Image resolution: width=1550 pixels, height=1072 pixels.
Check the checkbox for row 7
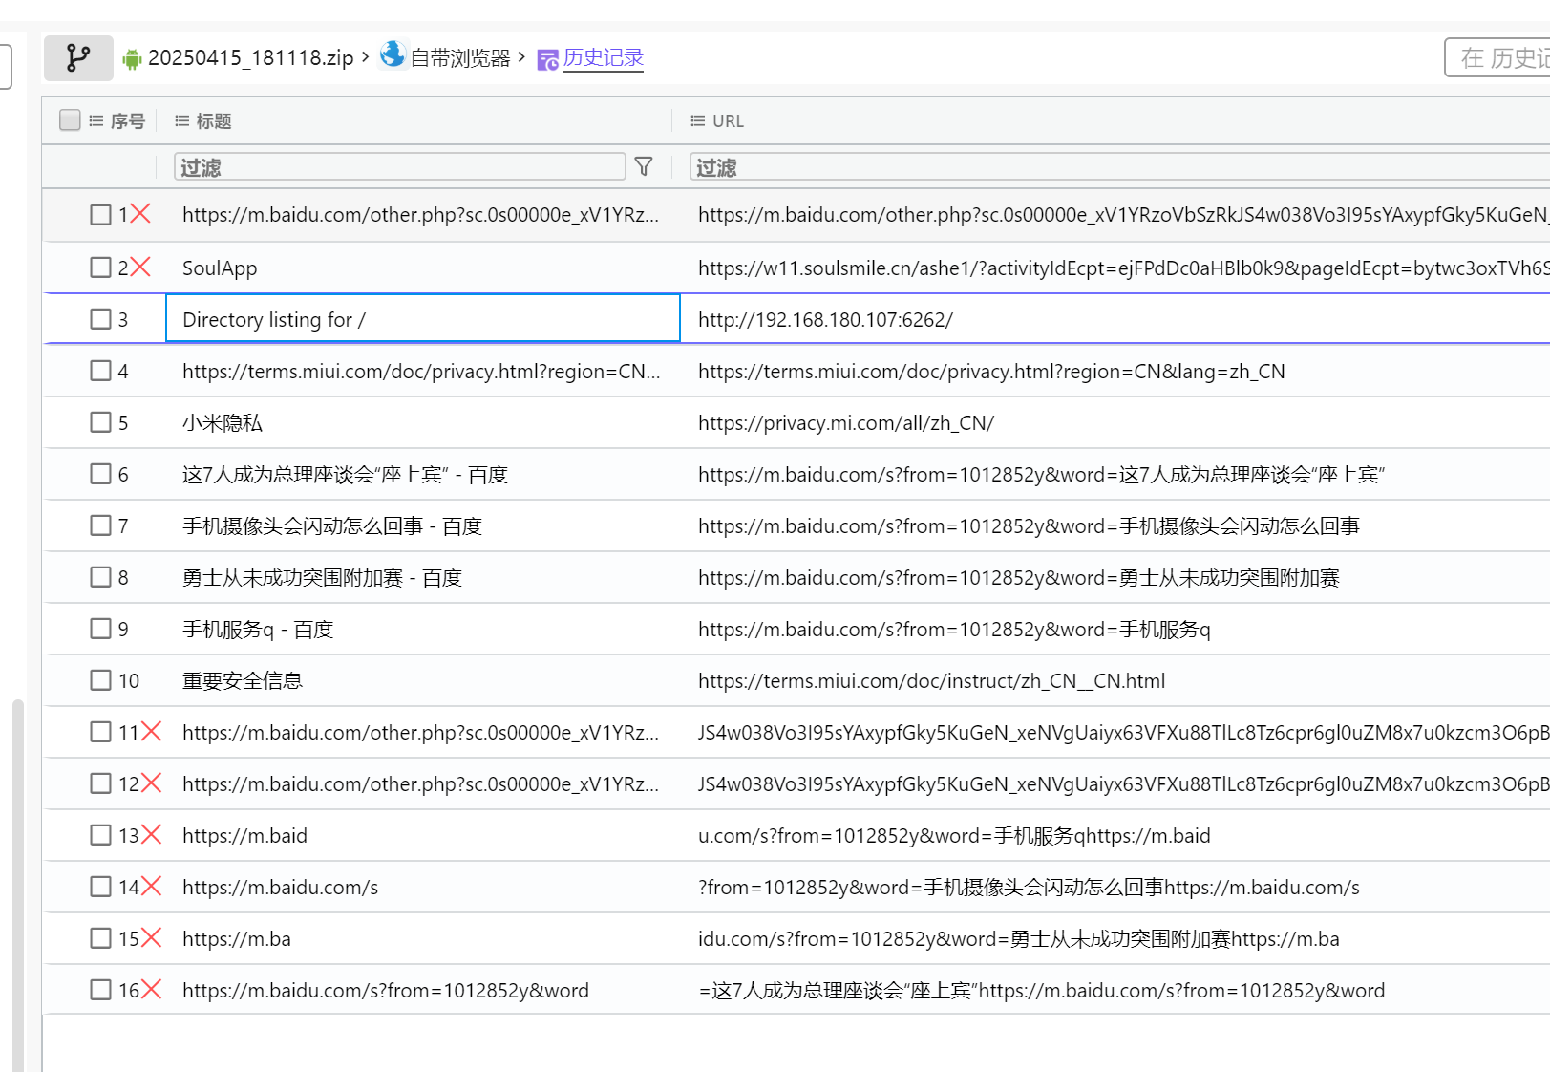coord(100,525)
